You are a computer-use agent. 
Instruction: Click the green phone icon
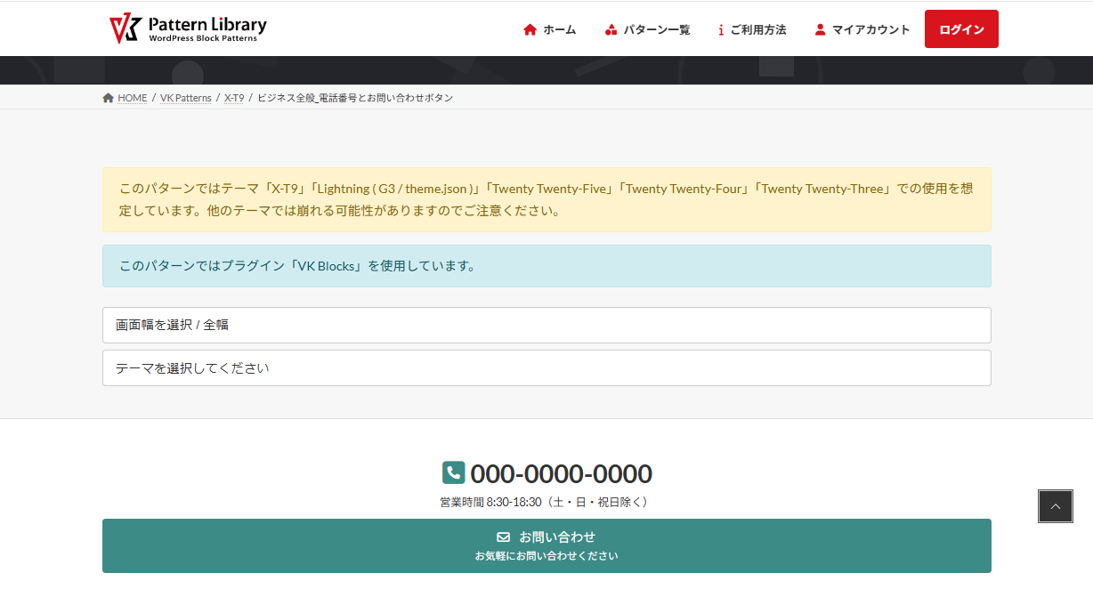point(454,472)
